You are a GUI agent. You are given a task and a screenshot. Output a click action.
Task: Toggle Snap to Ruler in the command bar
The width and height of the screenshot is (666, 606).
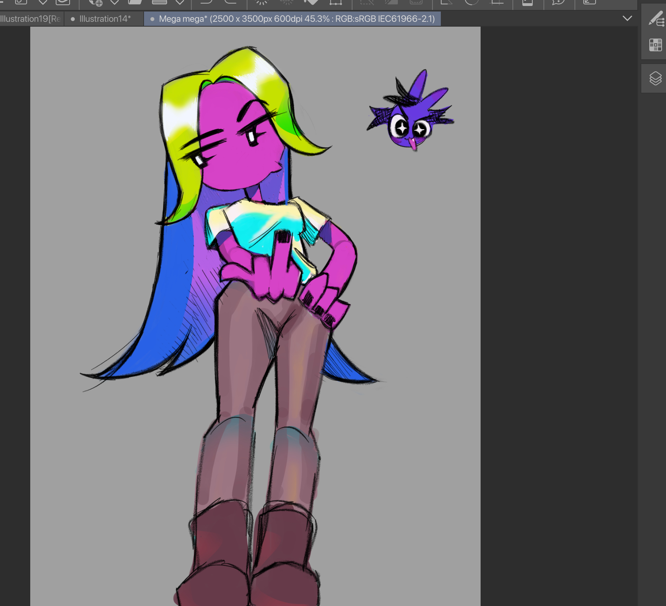point(446,2)
